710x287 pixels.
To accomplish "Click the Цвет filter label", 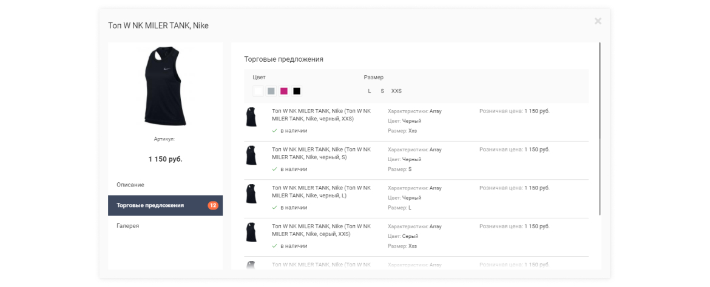I will [259, 78].
